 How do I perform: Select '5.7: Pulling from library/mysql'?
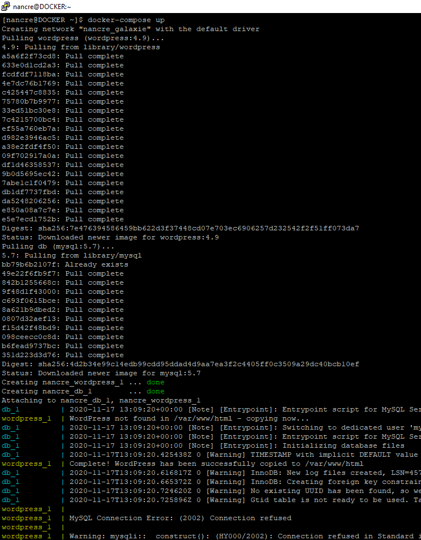(72, 255)
